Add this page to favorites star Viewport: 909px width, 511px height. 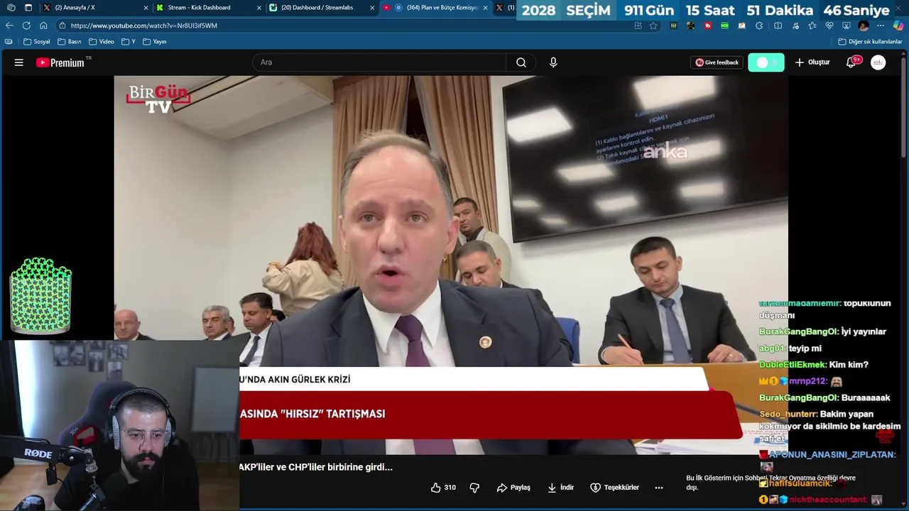pyautogui.click(x=653, y=26)
